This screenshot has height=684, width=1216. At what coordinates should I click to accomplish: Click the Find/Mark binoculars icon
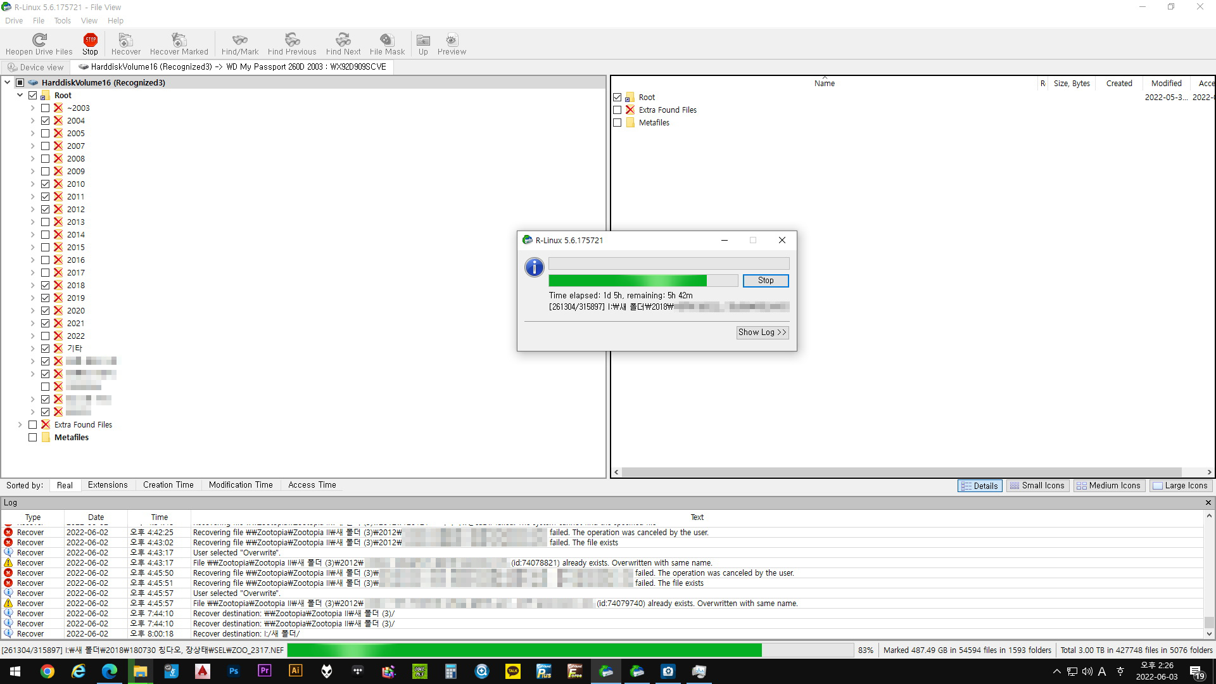pyautogui.click(x=239, y=41)
